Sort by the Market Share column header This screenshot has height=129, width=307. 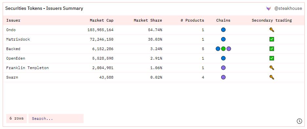coord(148,20)
